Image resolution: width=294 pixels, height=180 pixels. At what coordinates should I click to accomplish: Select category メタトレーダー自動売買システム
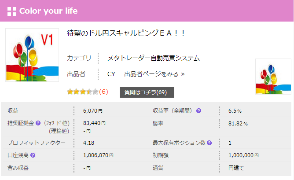pyautogui.click(x=154, y=58)
